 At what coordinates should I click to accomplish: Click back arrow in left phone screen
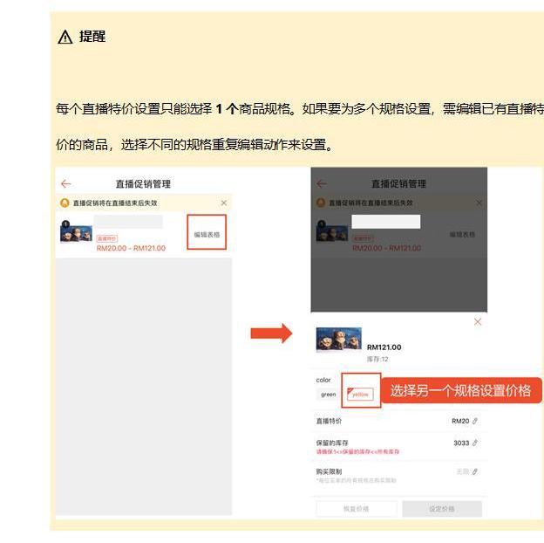(x=66, y=184)
